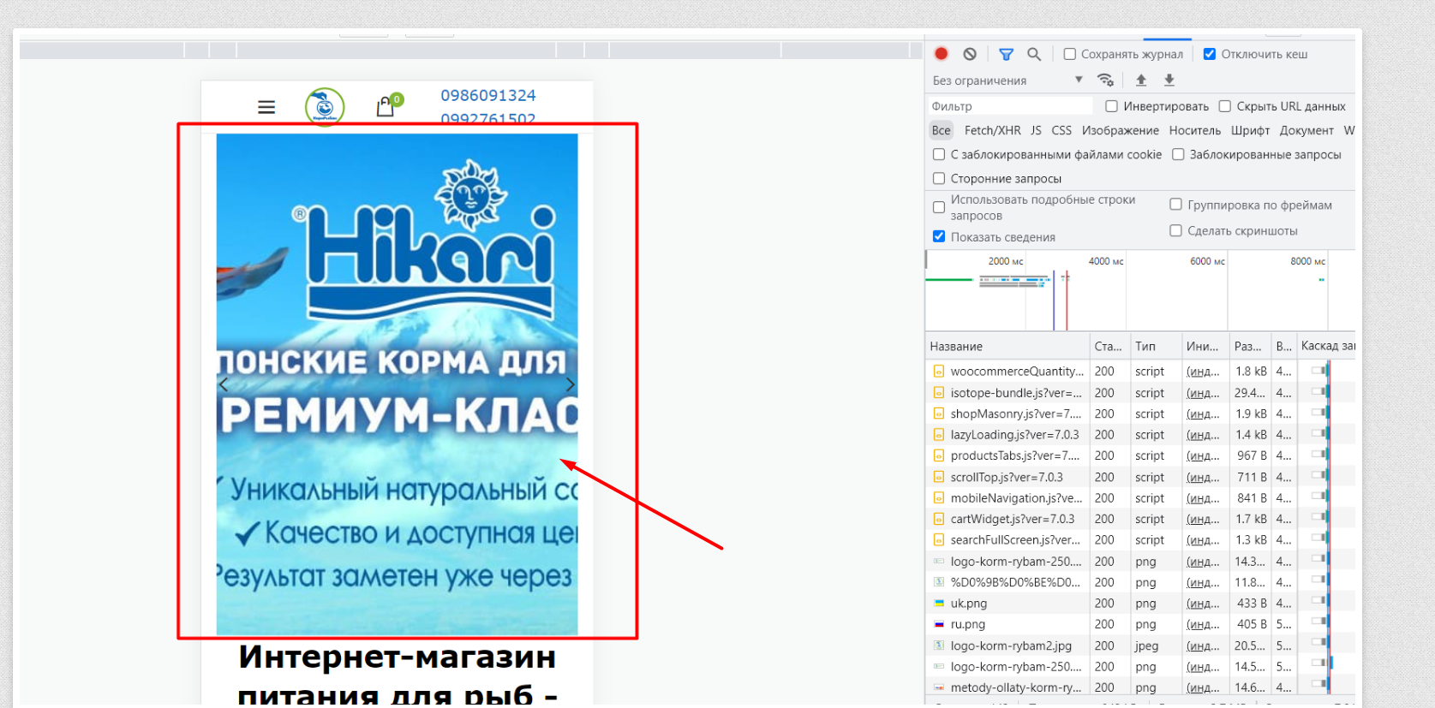
Task: Filter requests by Fetch/XHR
Action: coord(992,130)
